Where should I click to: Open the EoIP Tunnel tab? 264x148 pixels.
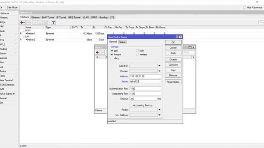(x=48, y=17)
